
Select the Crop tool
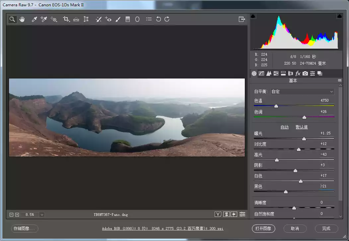click(x=66, y=19)
